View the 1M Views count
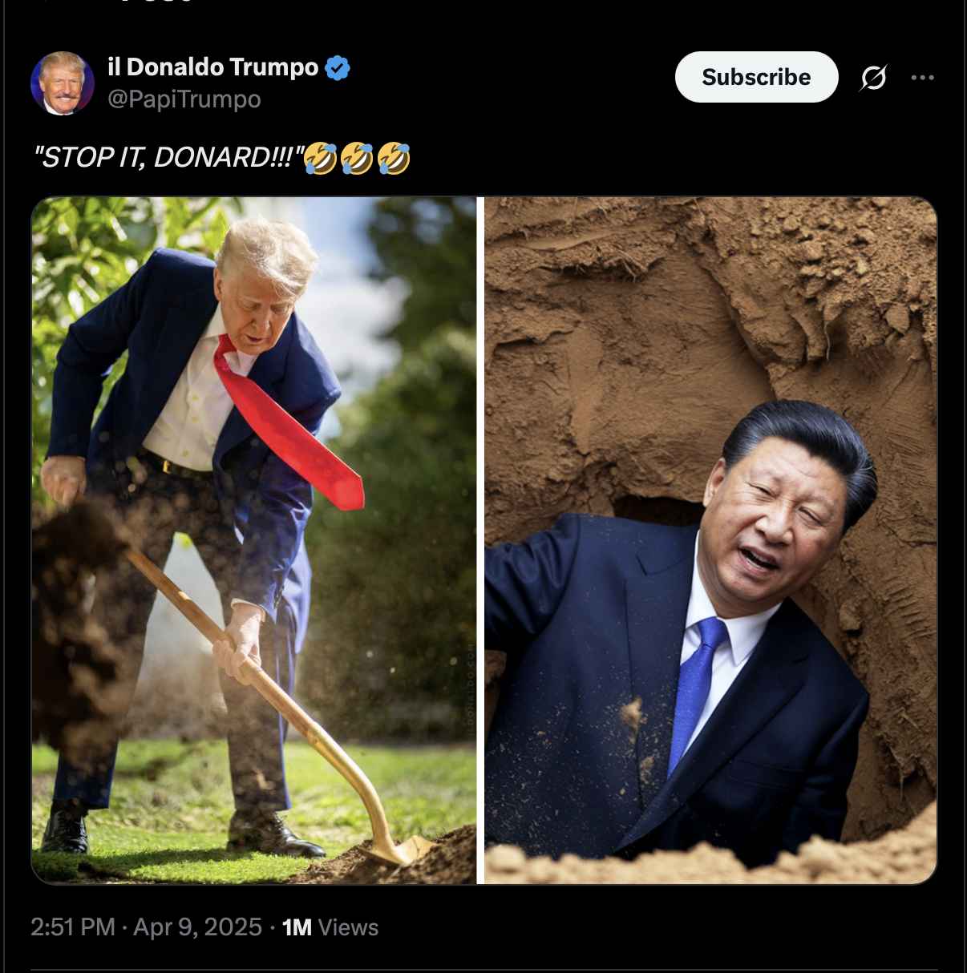 [x=330, y=927]
